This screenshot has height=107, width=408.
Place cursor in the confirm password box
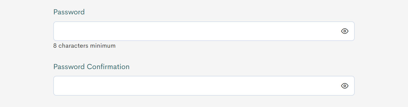coord(204,86)
